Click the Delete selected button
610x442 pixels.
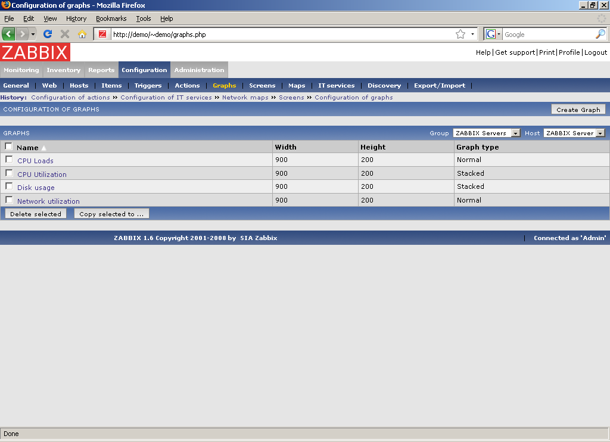pyautogui.click(x=36, y=214)
